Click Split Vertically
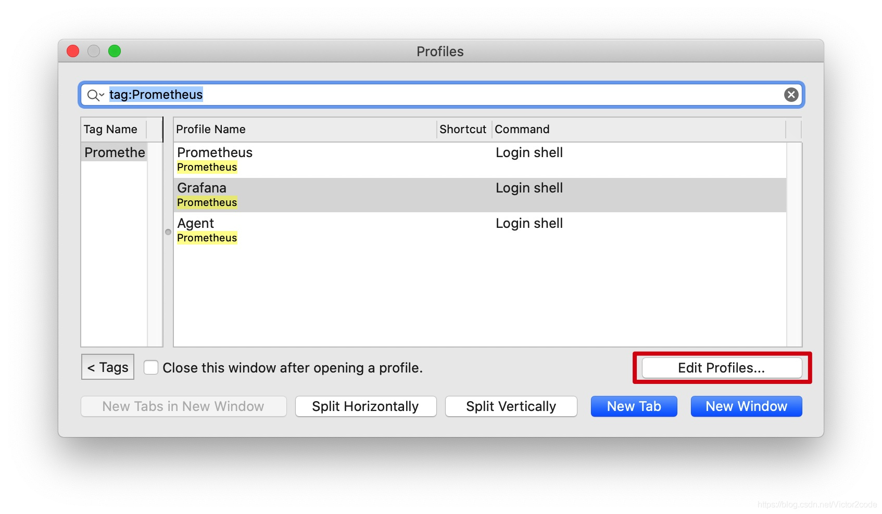Viewport: 882px width, 514px height. (x=511, y=406)
